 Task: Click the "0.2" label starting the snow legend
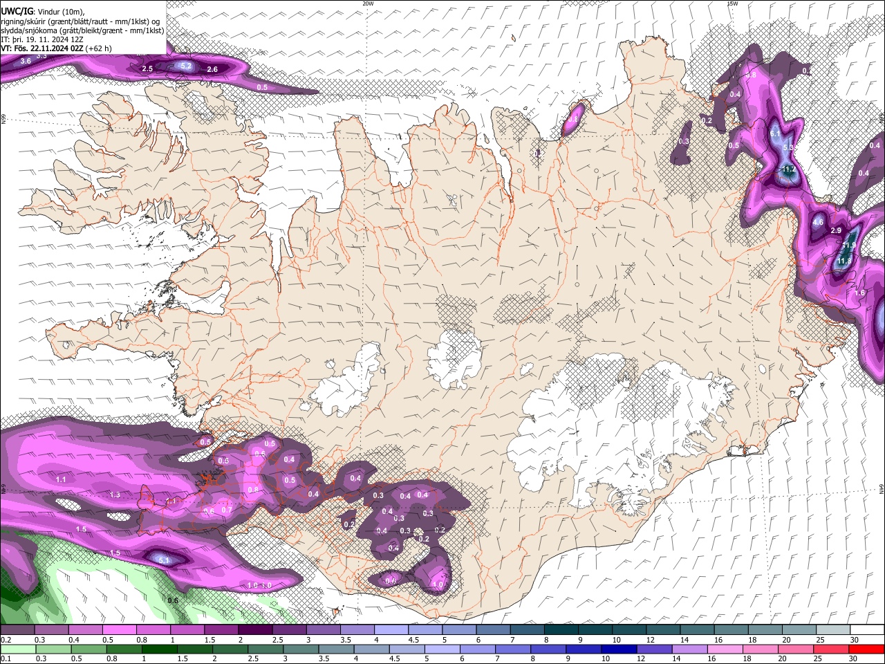point(6,640)
